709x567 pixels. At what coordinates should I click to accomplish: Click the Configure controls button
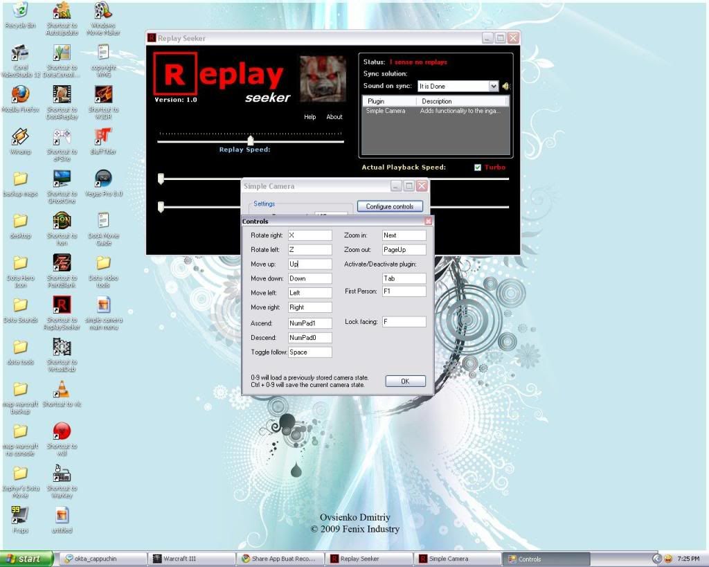coord(390,206)
